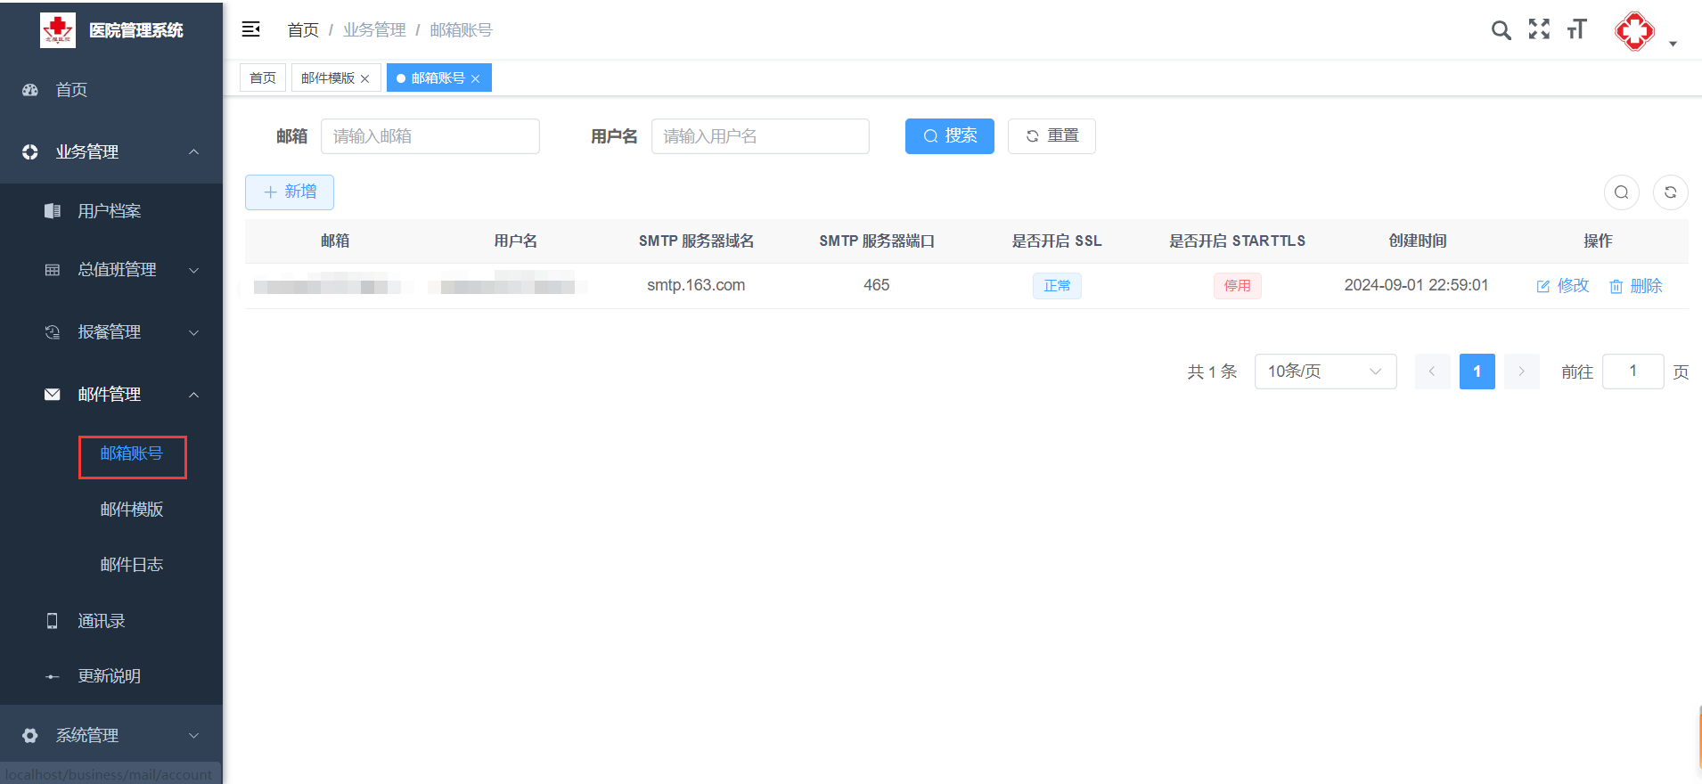The height and width of the screenshot is (784, 1702).
Task: Collapse the sidebar using the hamburger icon
Action: 251,29
